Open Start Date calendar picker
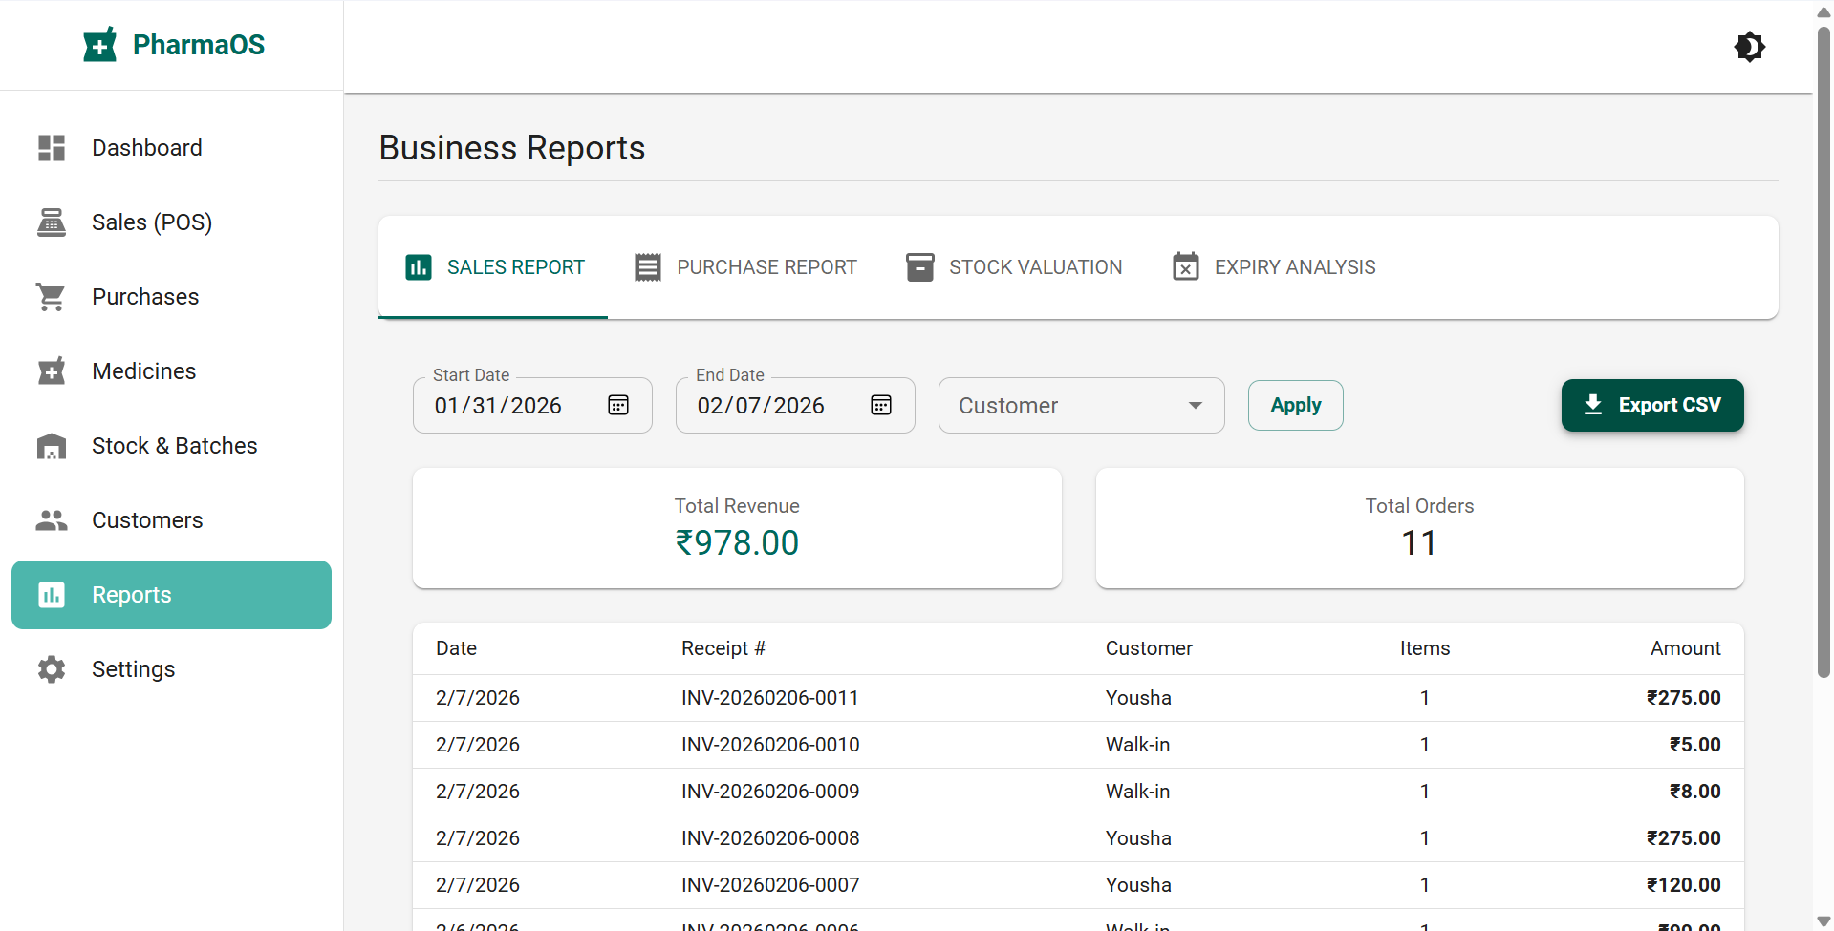Screen dimensions: 1834x931 [618, 406]
